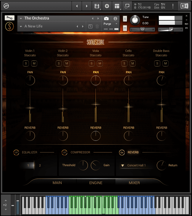192x216 pixels.
Task: Open The Orchestra instrument dropdown arrow
Action: click(x=21, y=19)
